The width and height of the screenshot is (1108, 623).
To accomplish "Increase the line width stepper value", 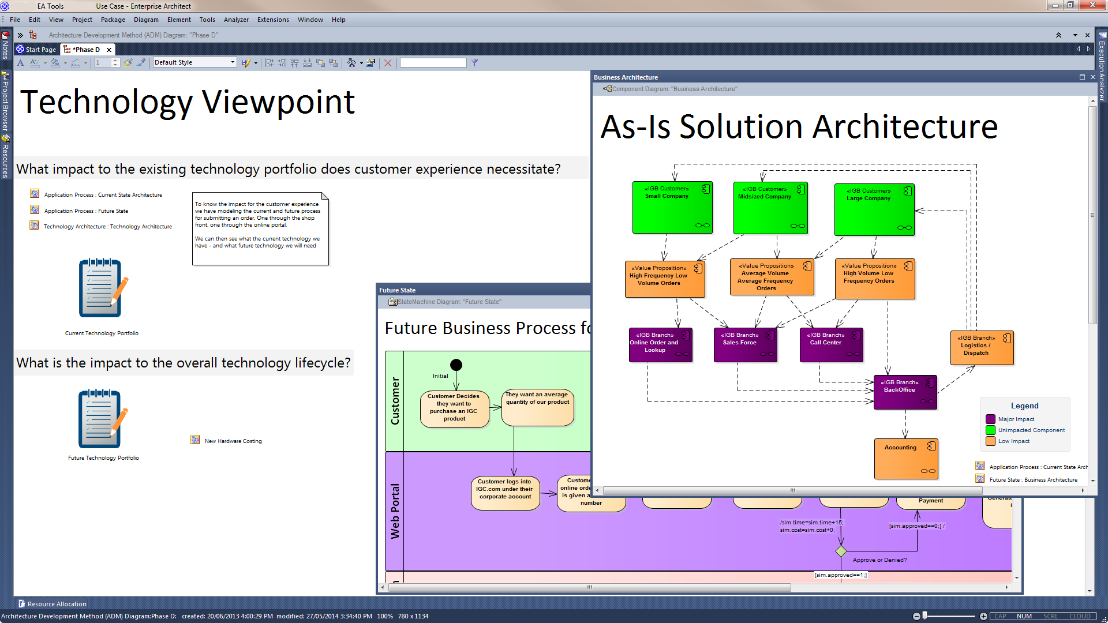I will tap(115, 60).
